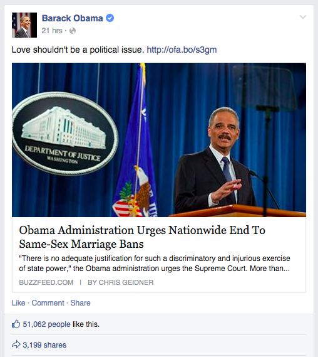
Task: Click the blue verified badge icon
Action: 110,18
